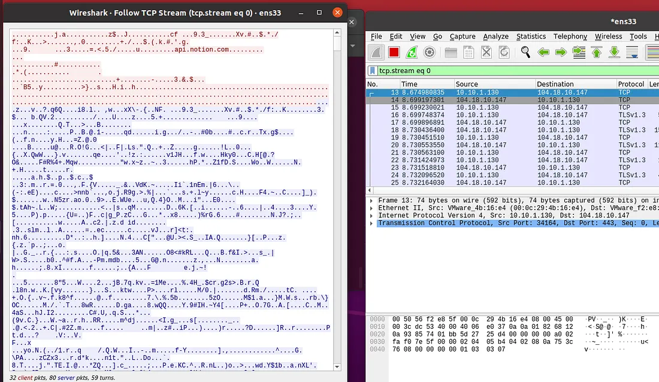659x382 pixels.
Task: Click the Find packet magnifier icon
Action: (525, 53)
